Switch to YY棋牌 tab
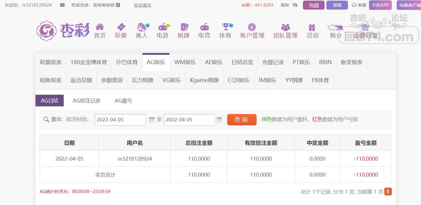 [294, 80]
